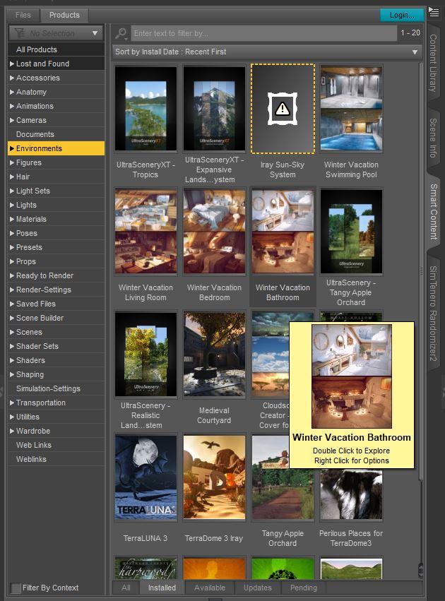The height and width of the screenshot is (601, 445).
Task: Expand the Anatomy category arrow
Action: [x=12, y=92]
